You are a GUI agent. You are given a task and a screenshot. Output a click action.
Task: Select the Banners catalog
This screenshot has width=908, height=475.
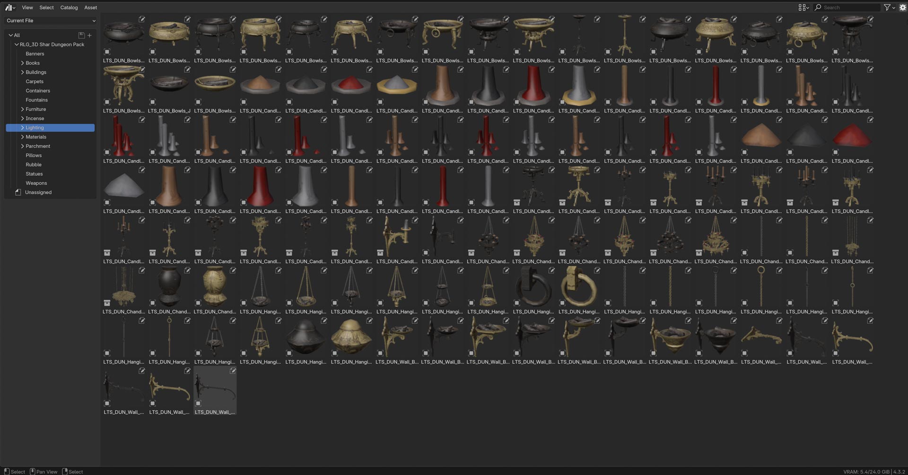point(51,54)
